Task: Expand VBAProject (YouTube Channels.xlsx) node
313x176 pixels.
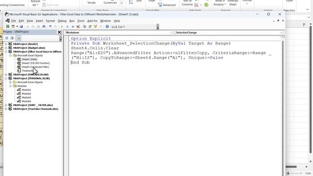Action: [6, 109]
